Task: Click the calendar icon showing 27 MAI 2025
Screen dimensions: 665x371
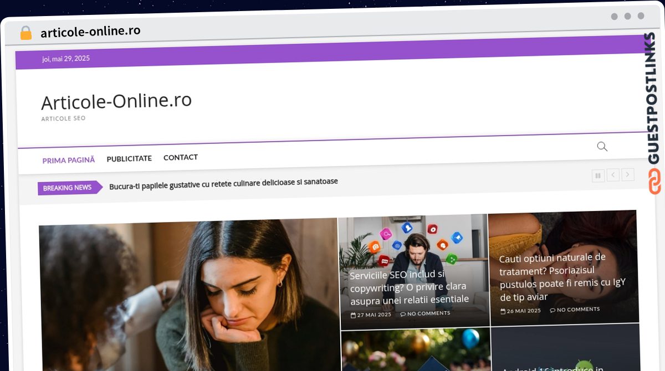Action: 353,314
